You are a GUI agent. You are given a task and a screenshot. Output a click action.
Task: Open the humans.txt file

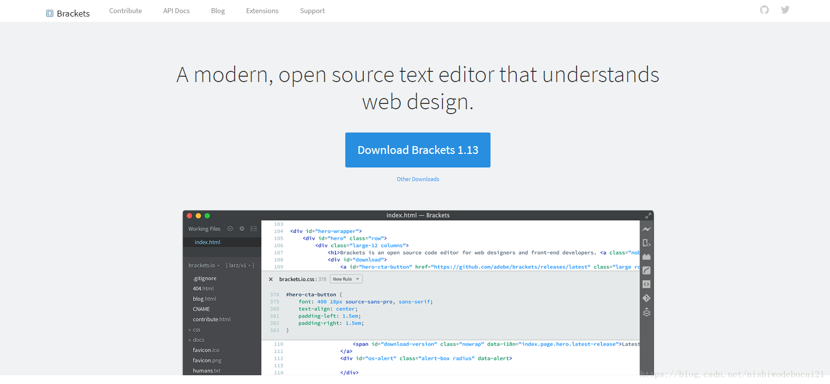pyautogui.click(x=206, y=370)
